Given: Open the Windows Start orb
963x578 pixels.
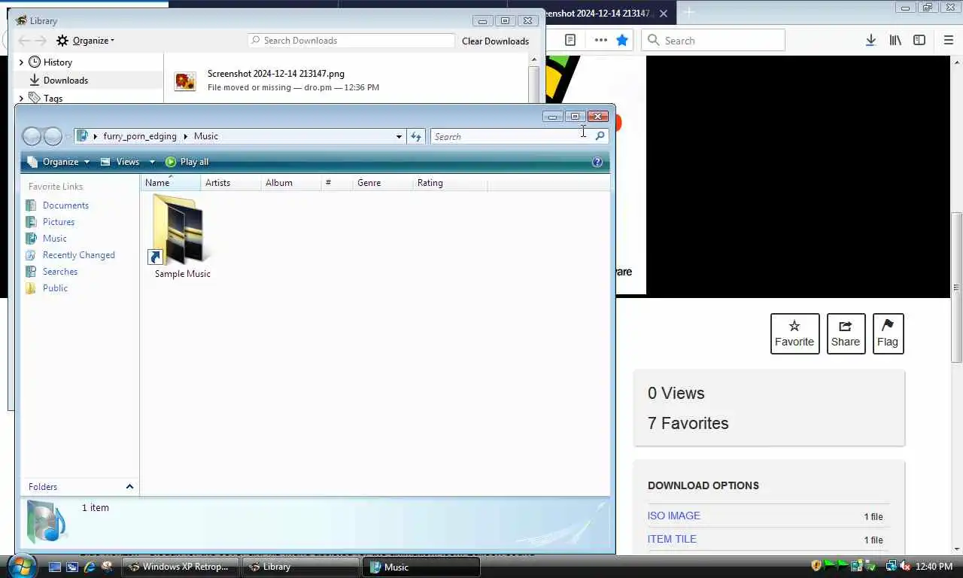Looking at the screenshot, I should [x=22, y=565].
